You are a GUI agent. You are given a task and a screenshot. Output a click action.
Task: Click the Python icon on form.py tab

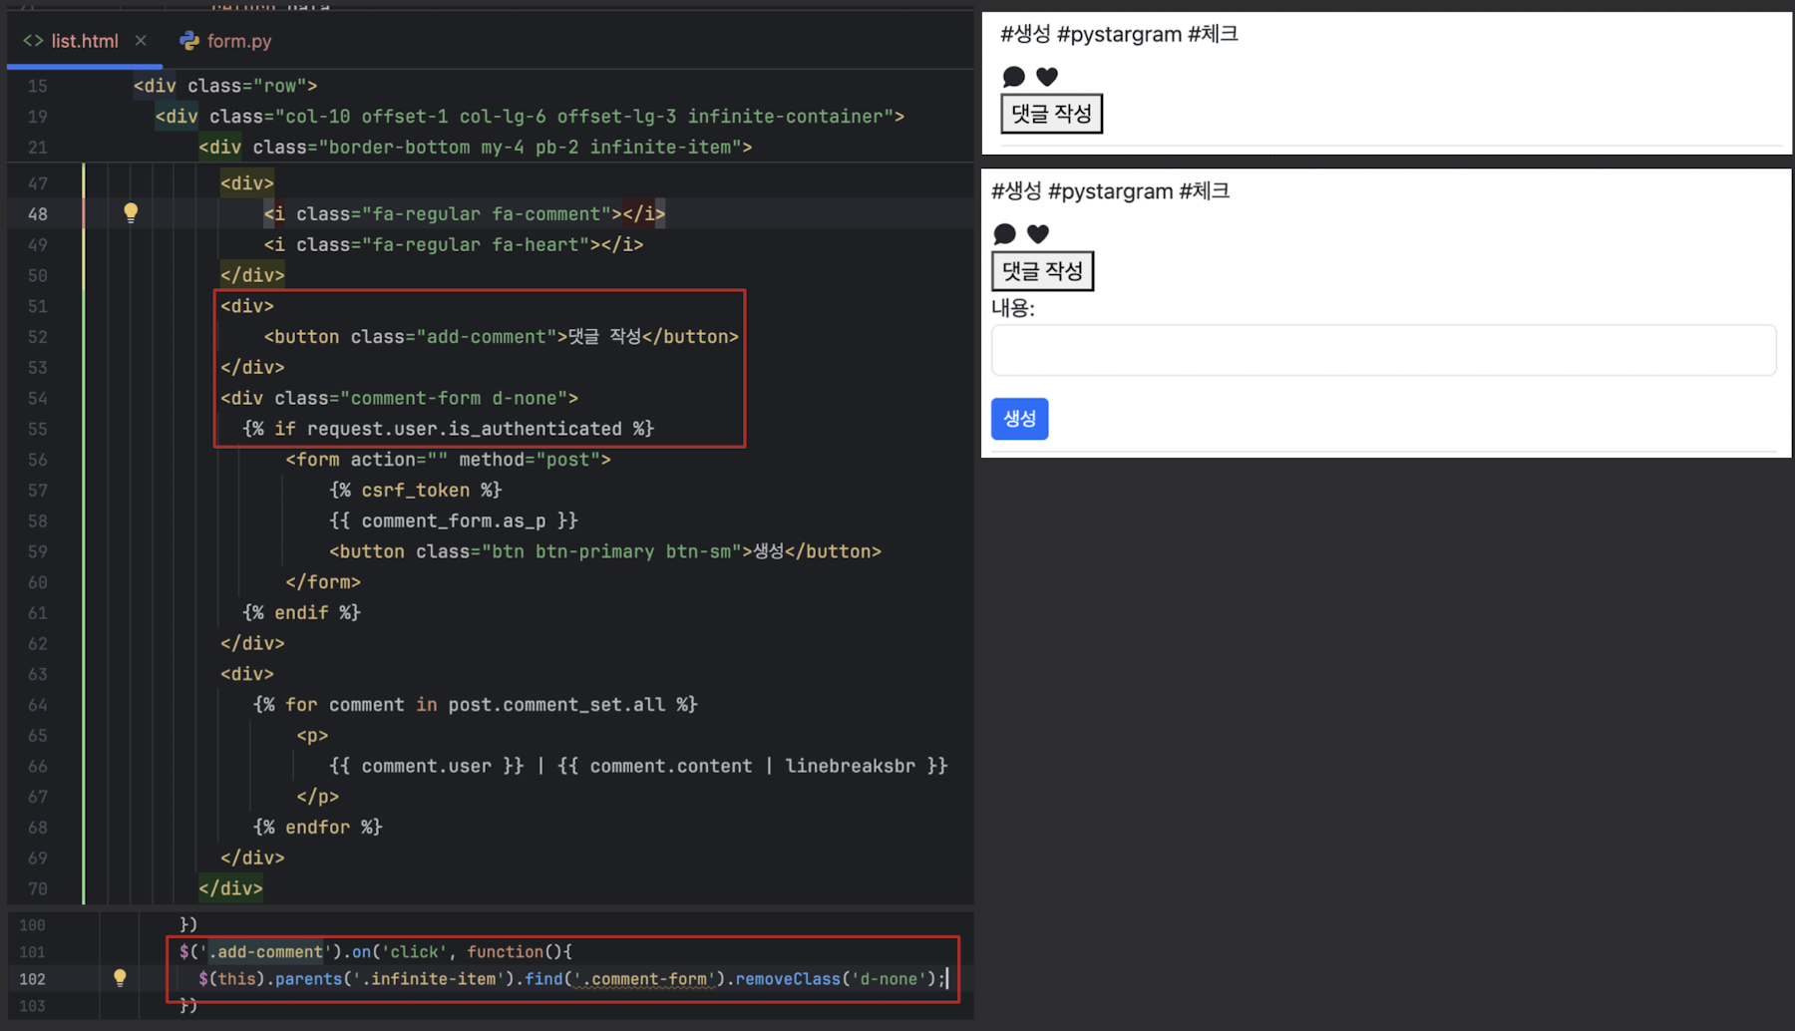coord(188,41)
